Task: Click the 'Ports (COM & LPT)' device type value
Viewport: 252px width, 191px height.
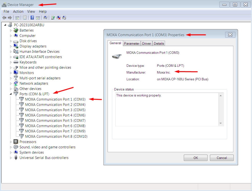Action: [170, 66]
